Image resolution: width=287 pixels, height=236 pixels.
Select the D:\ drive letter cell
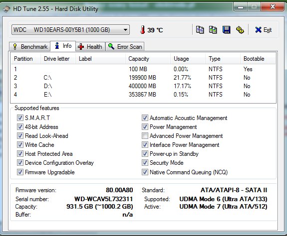48,86
